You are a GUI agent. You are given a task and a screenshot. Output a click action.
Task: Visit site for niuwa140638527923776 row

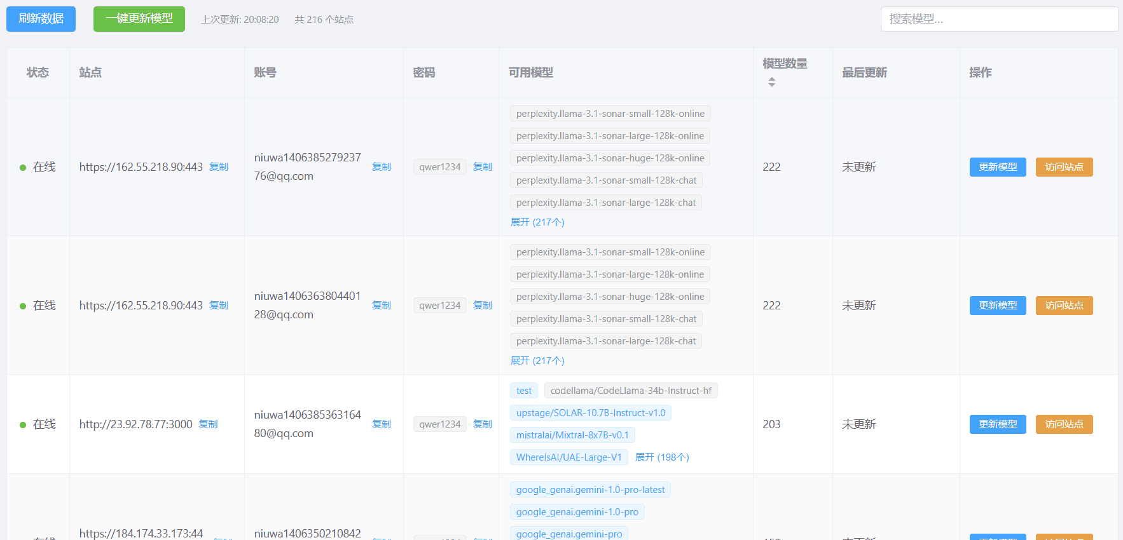(x=1064, y=167)
